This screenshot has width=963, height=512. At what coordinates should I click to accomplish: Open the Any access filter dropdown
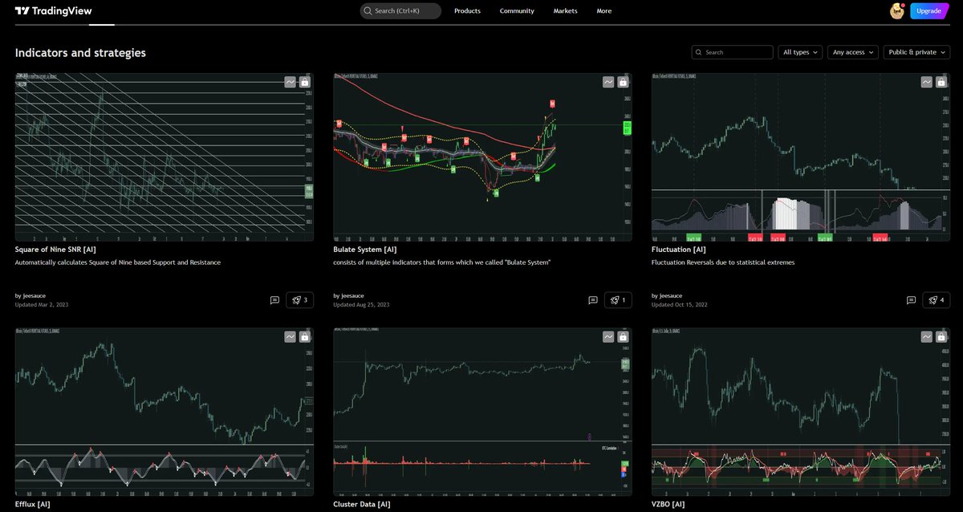[853, 52]
